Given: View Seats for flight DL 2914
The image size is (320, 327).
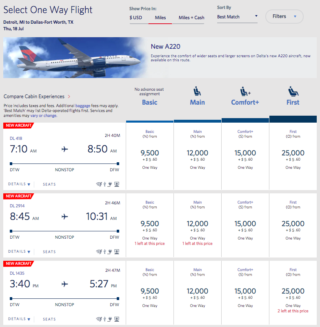Looking at the screenshot, I should tap(49, 252).
